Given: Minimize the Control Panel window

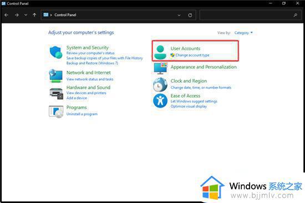Looking at the screenshot, I should pyautogui.click(x=271, y=3).
